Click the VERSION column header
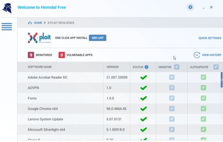 [113, 67]
